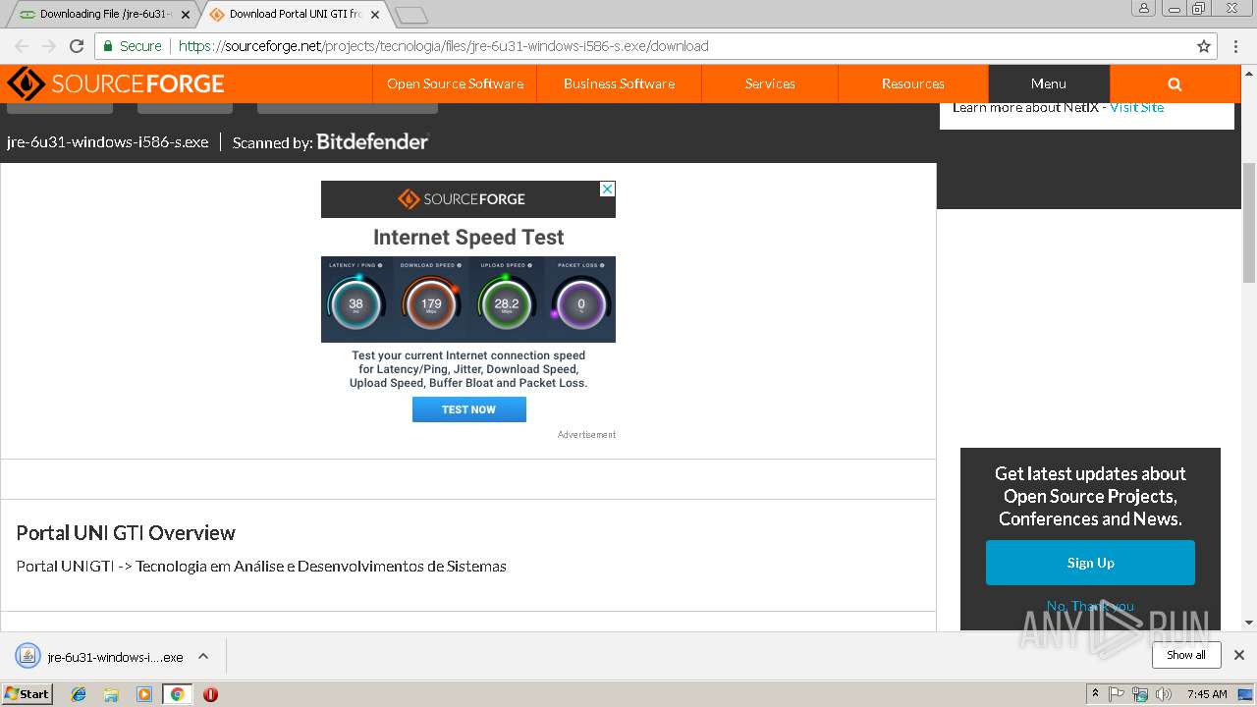This screenshot has width=1257, height=707.
Task: Click the Sign Up button
Action: pos(1090,563)
